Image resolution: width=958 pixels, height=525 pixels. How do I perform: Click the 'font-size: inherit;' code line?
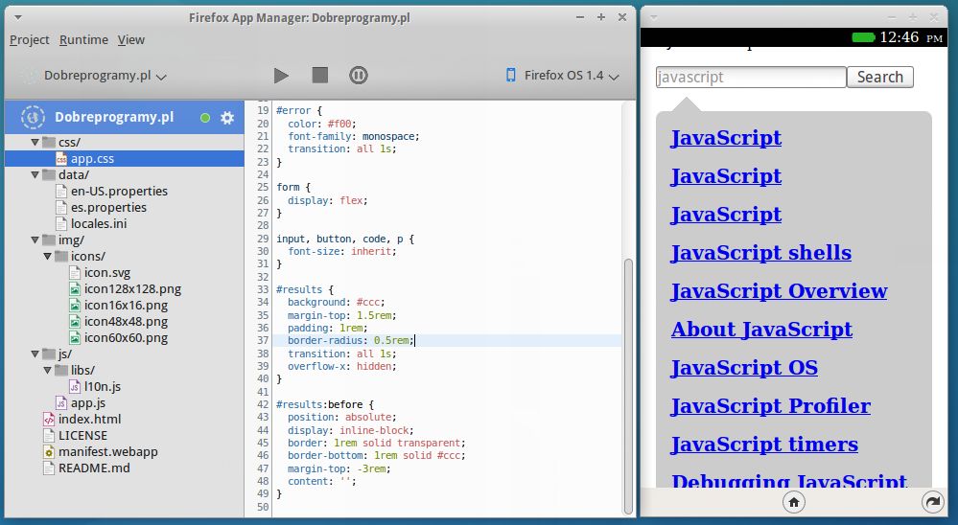(x=342, y=252)
